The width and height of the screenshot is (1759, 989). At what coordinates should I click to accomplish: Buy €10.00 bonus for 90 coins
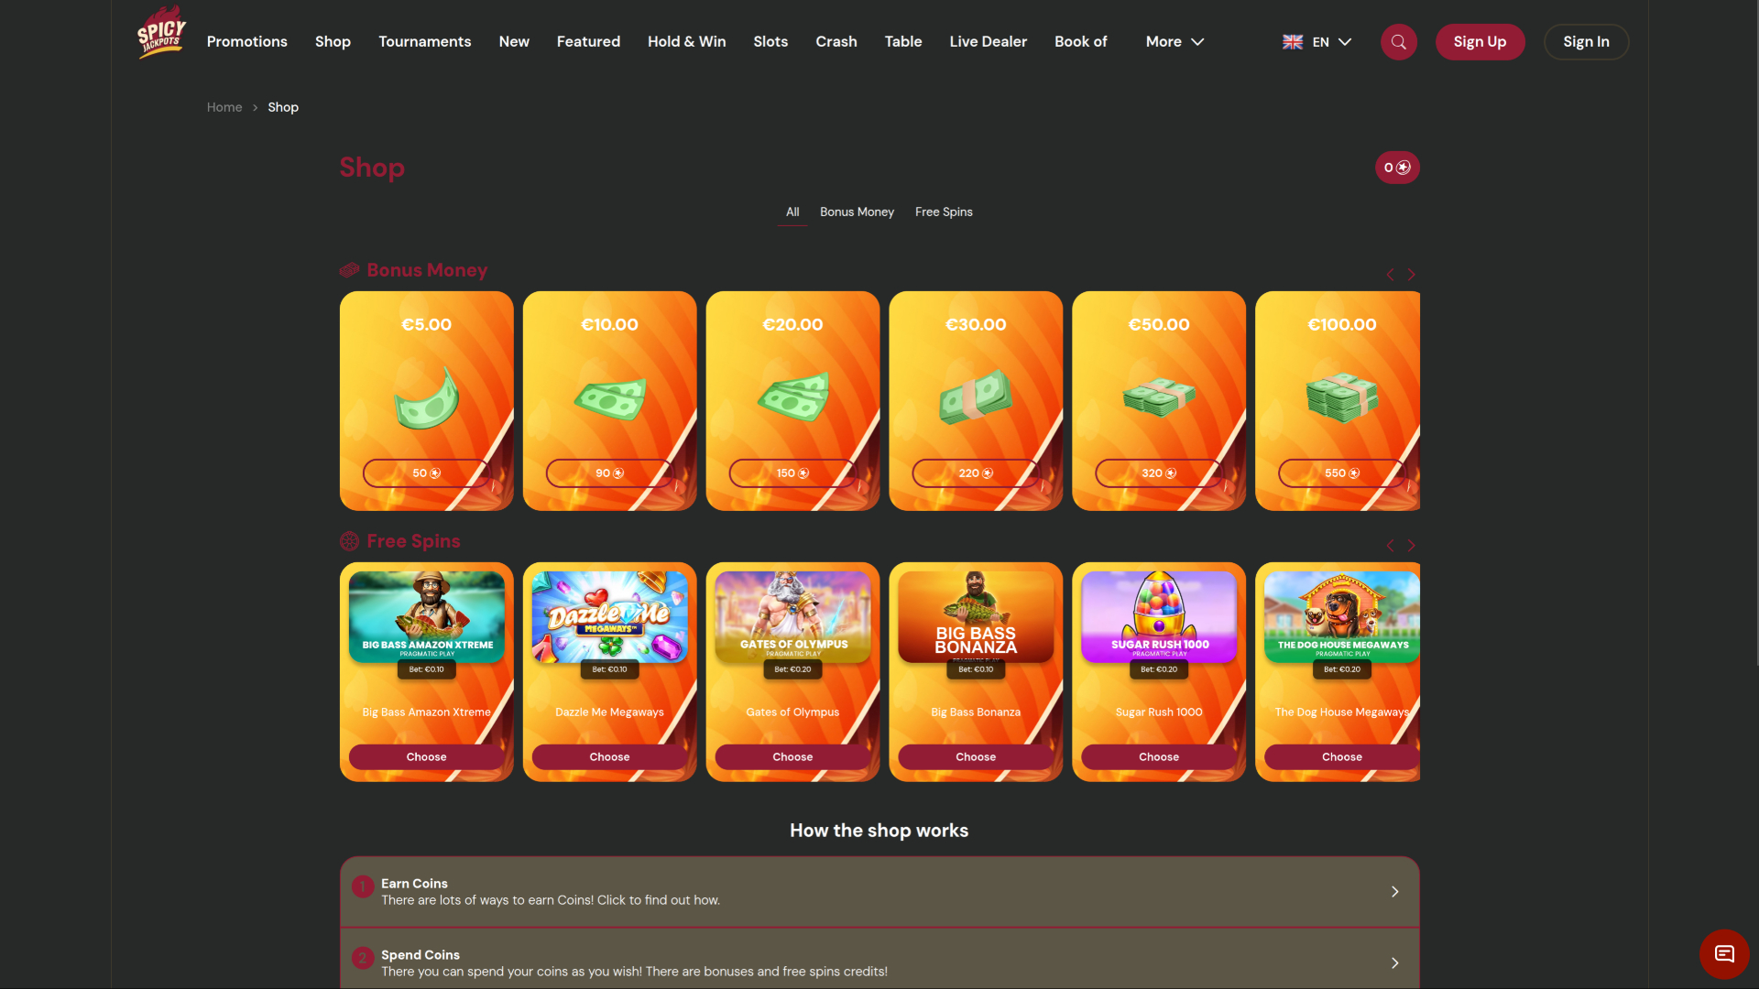click(609, 473)
